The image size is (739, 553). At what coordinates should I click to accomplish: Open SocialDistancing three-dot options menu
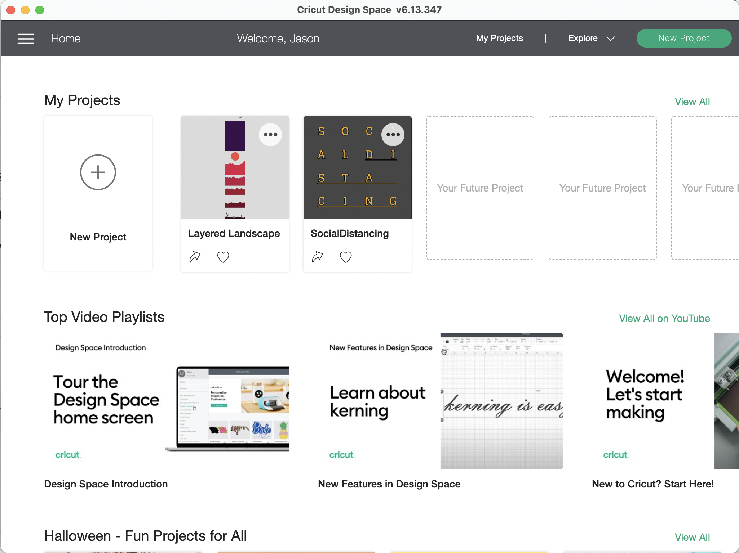click(393, 135)
